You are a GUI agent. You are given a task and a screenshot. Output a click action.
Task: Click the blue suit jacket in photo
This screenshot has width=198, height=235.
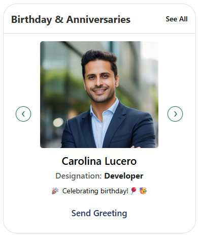click(x=128, y=129)
